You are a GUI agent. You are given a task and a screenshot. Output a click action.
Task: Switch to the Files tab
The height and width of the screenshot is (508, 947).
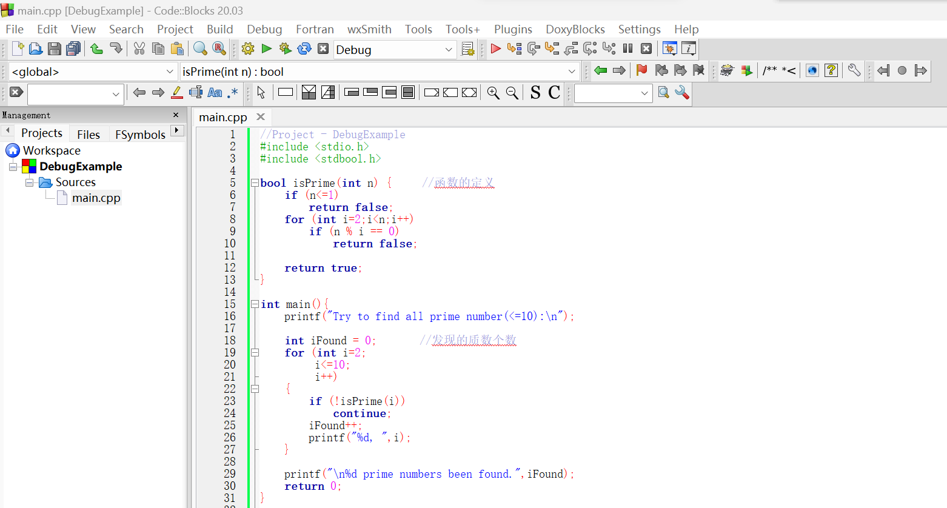click(x=89, y=134)
